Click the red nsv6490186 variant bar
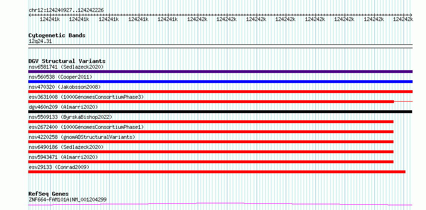 211,152
